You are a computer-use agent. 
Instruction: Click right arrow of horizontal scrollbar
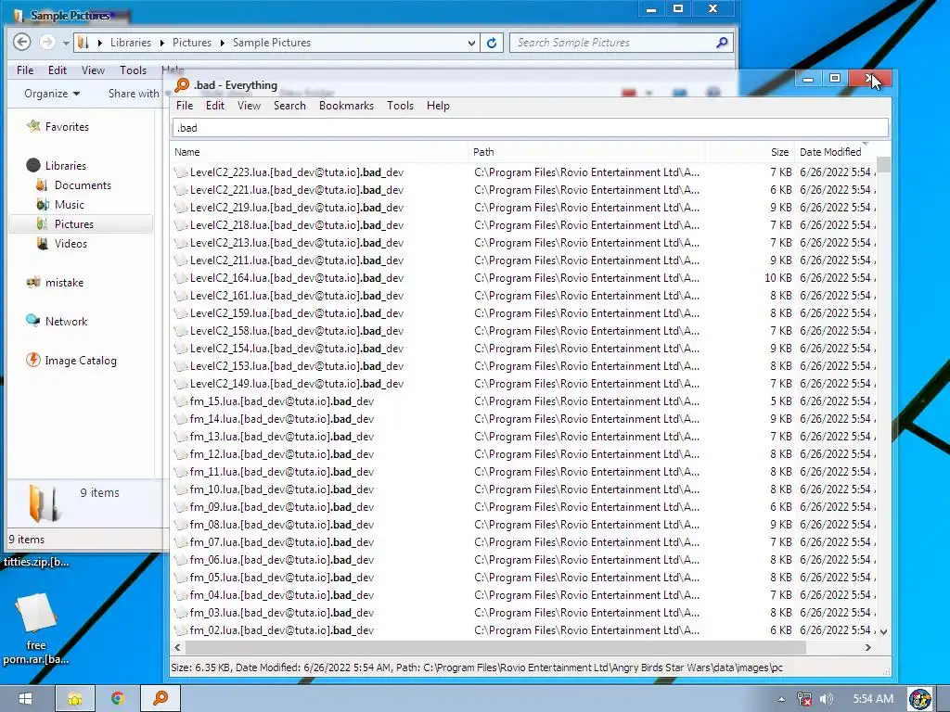[867, 647]
